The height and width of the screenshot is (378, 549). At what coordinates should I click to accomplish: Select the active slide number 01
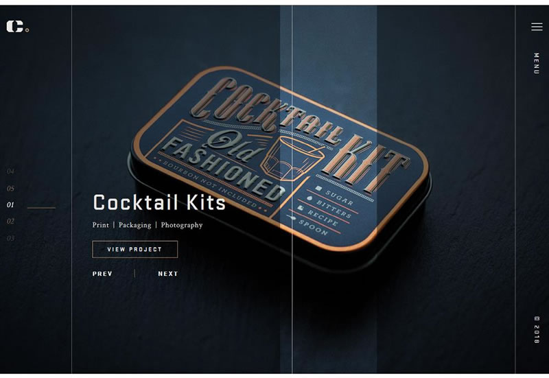(10, 204)
